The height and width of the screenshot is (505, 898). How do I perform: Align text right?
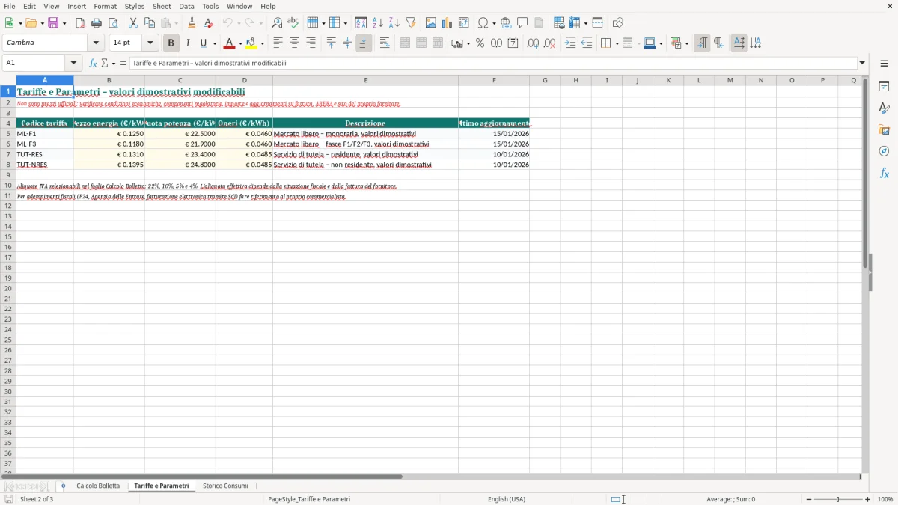[x=311, y=43]
